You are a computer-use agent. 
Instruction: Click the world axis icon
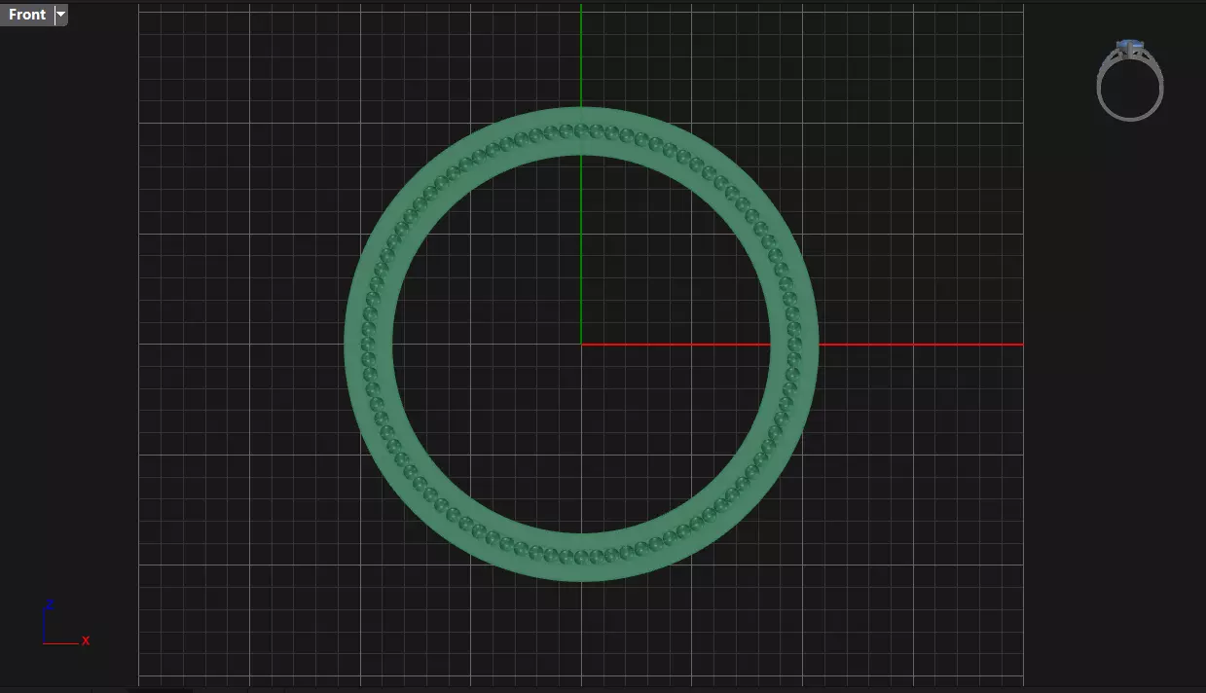click(x=64, y=624)
